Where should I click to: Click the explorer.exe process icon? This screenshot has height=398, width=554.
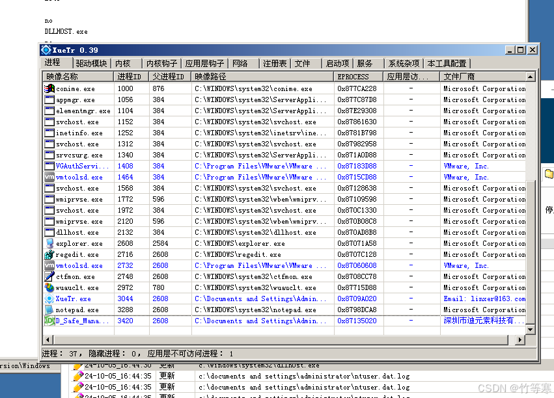49,243
